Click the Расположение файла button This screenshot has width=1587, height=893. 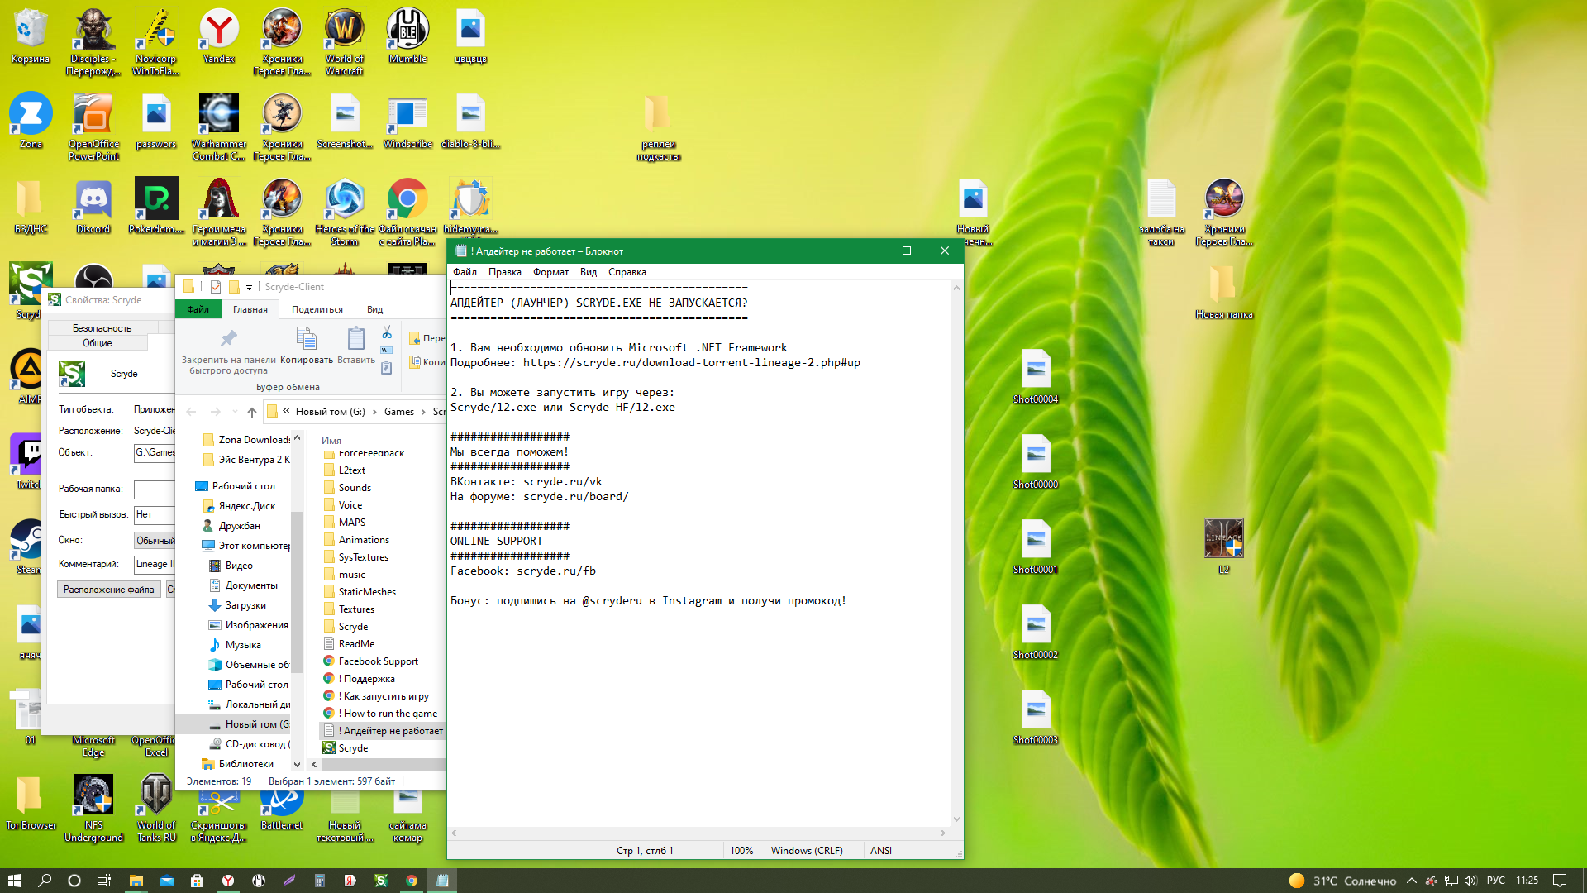click(108, 590)
